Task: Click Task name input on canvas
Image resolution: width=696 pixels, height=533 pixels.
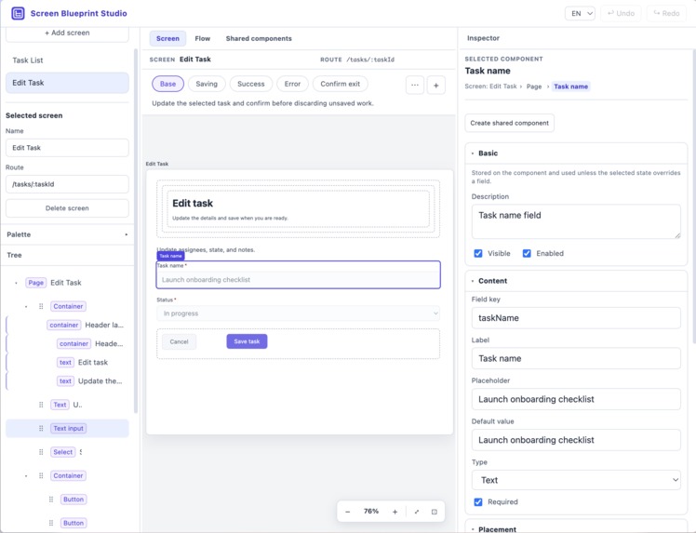Action: (x=298, y=280)
